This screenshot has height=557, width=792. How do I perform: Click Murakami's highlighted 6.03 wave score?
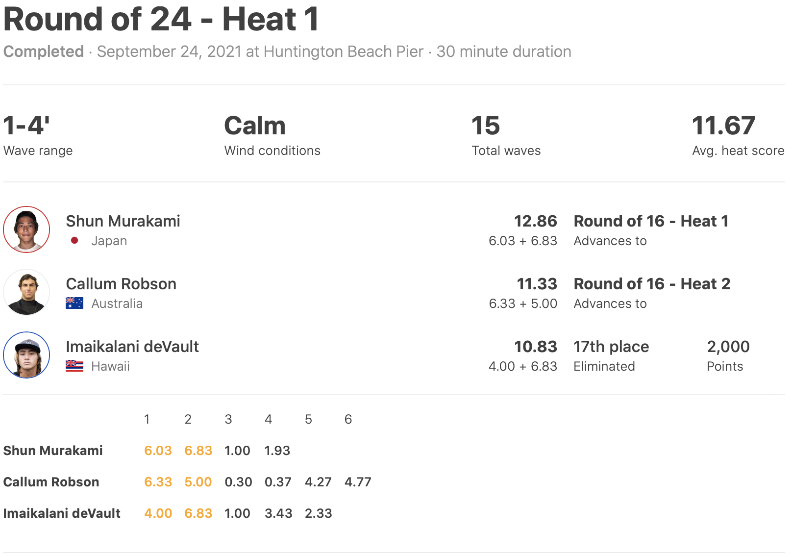[158, 451]
